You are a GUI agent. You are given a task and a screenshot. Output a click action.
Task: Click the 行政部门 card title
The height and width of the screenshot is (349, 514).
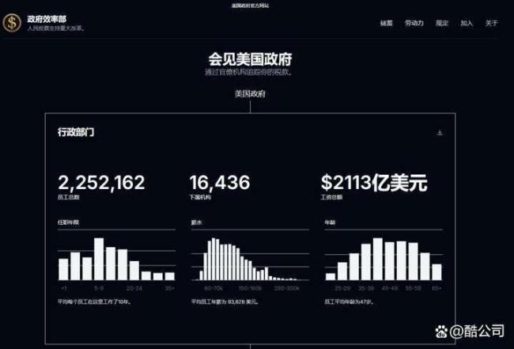point(76,132)
